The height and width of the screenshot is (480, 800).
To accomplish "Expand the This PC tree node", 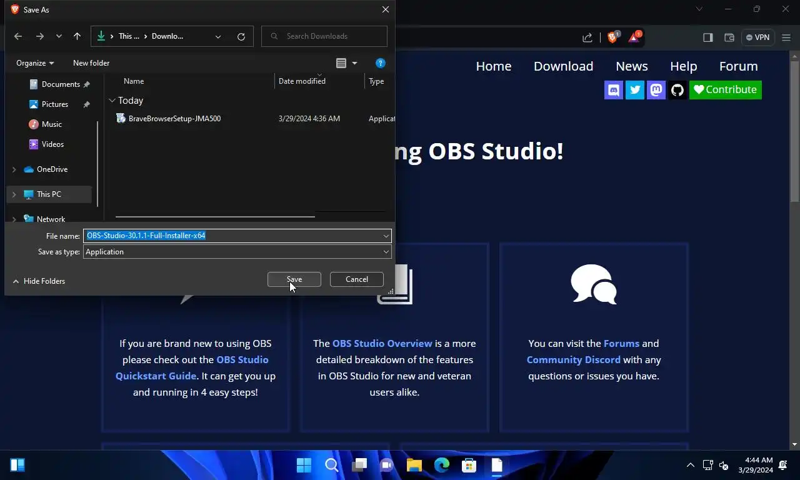I will [14, 194].
